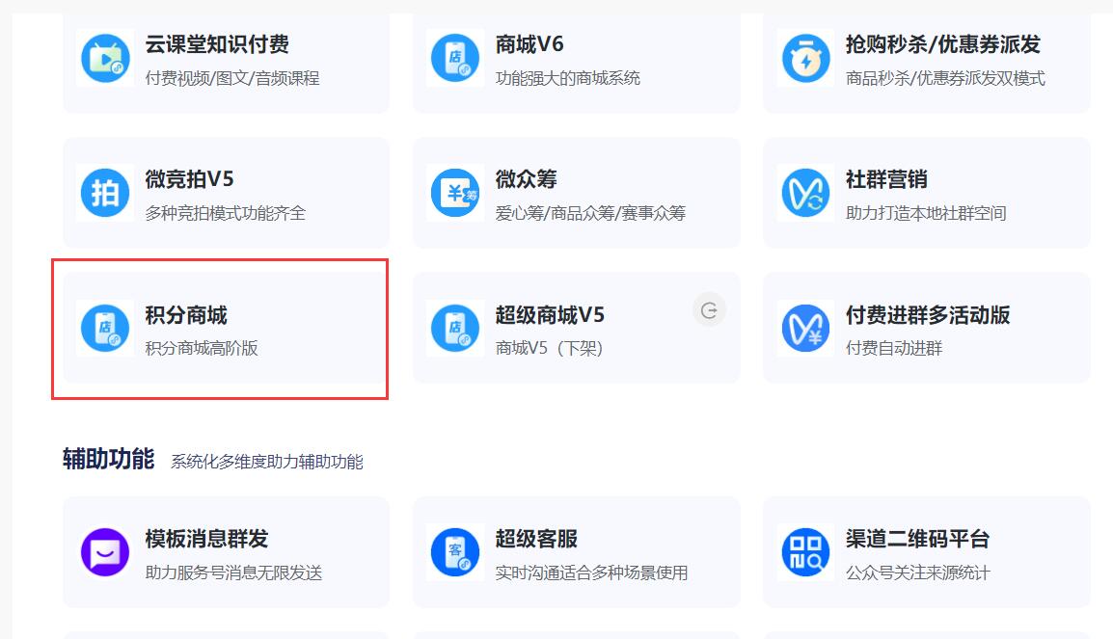Image resolution: width=1113 pixels, height=639 pixels.
Task: Click the text 商品秒杀/优惠券派发双模式
Action: pos(945,78)
